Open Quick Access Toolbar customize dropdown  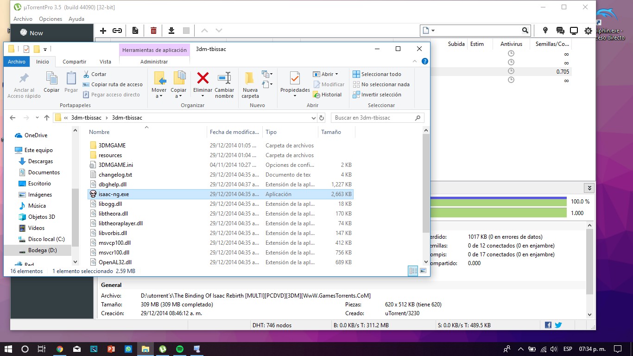tap(45, 49)
